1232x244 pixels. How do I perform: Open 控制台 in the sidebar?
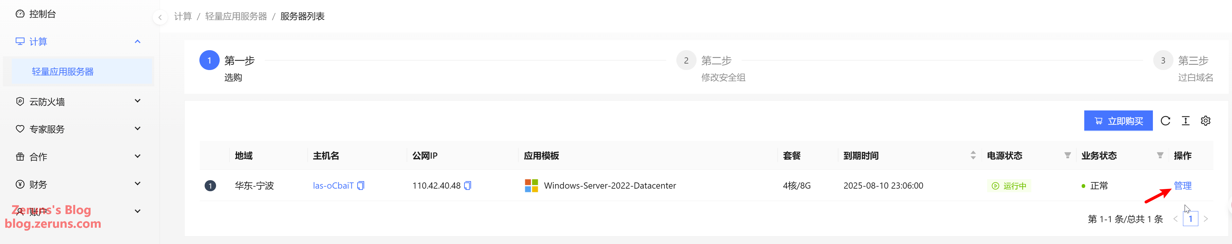pos(42,14)
